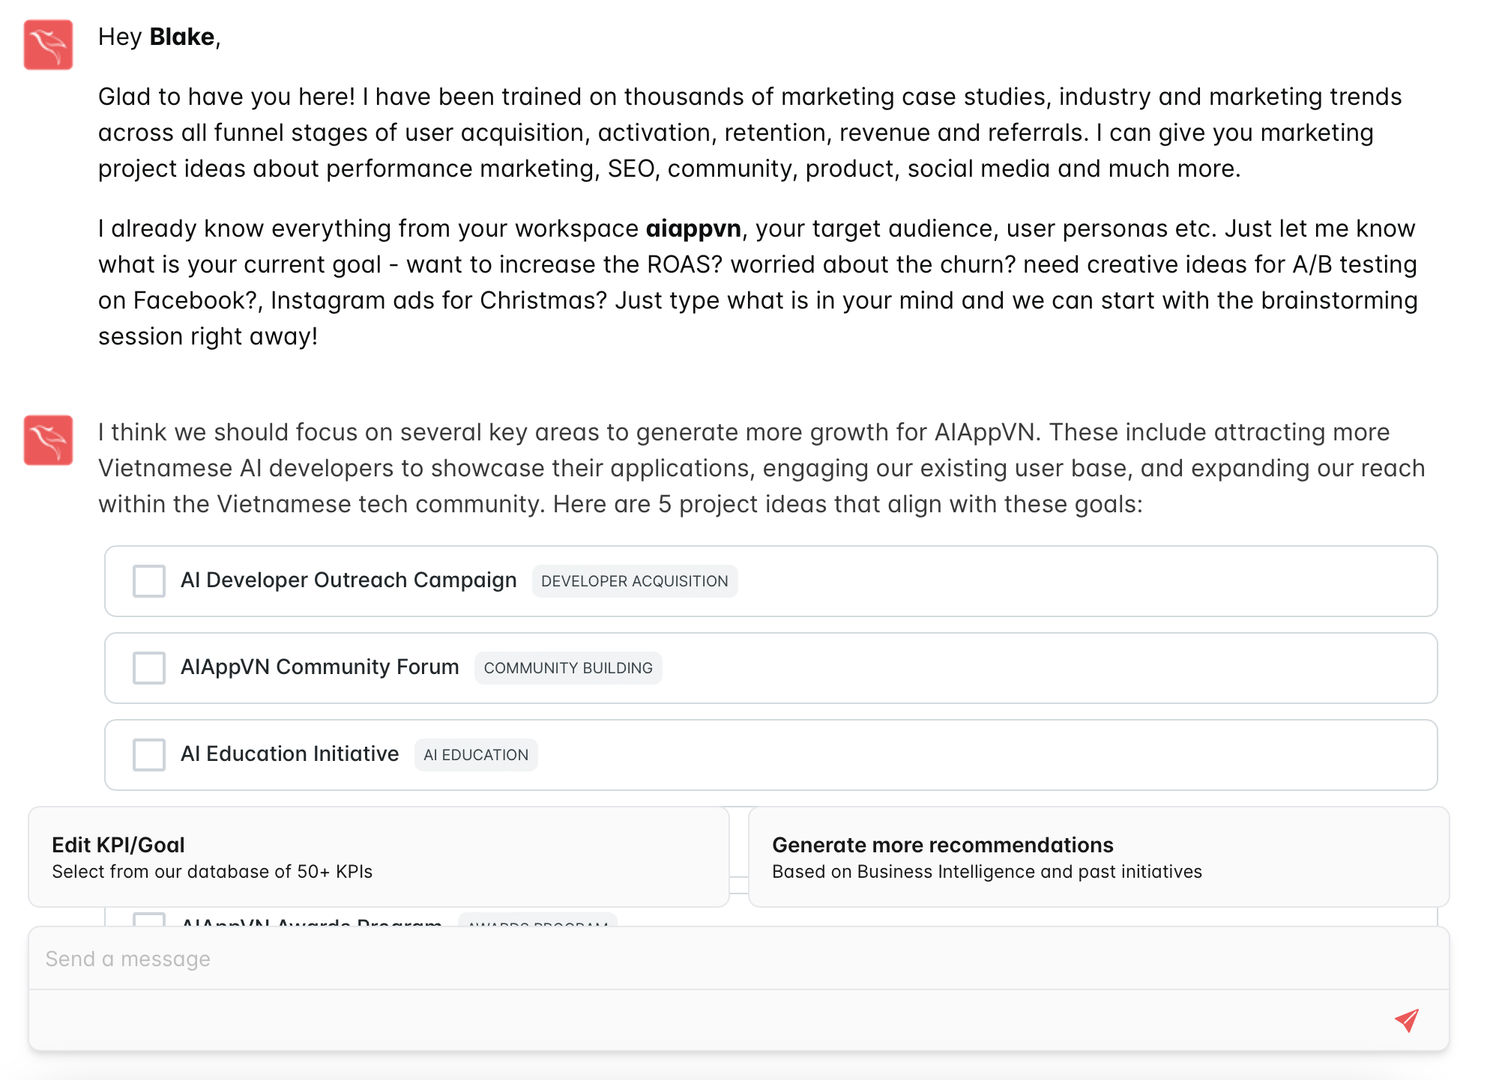This screenshot has width=1487, height=1080.
Task: Click the COMMUNITY BUILDING tag
Action: [x=568, y=668]
